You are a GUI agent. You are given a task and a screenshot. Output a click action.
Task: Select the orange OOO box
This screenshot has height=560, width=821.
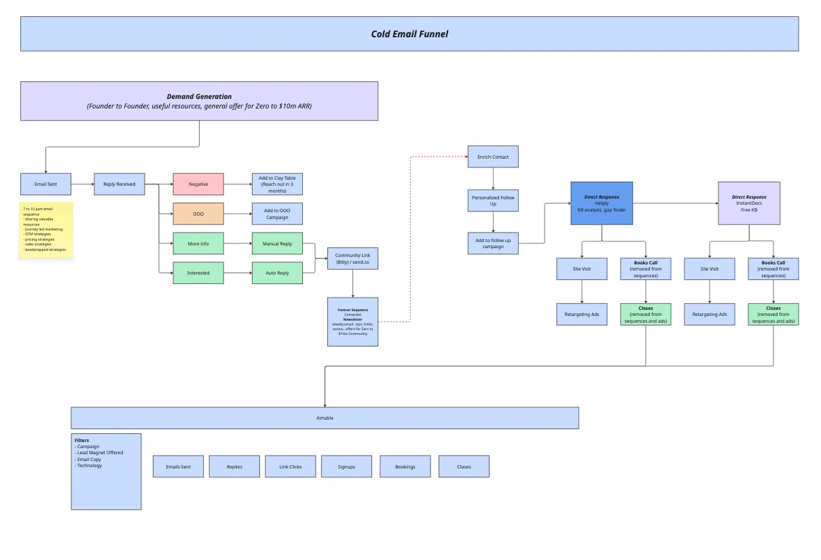coord(198,214)
